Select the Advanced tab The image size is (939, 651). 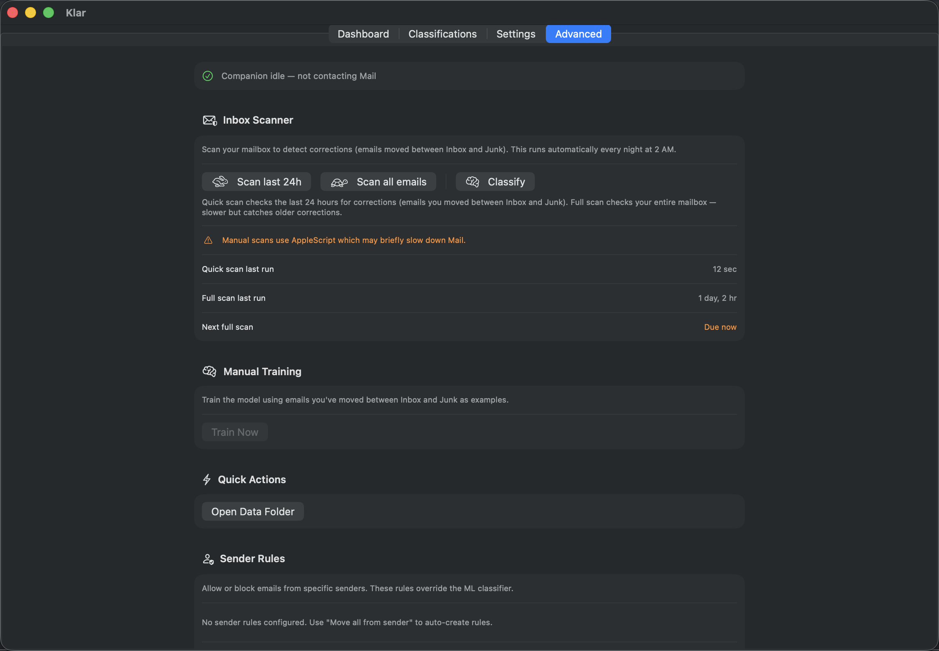(x=578, y=34)
